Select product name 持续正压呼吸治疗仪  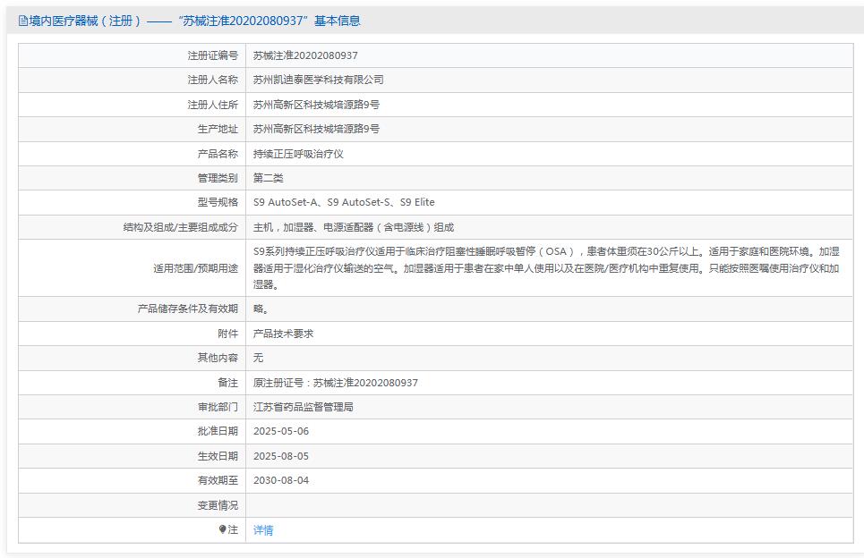[298, 154]
